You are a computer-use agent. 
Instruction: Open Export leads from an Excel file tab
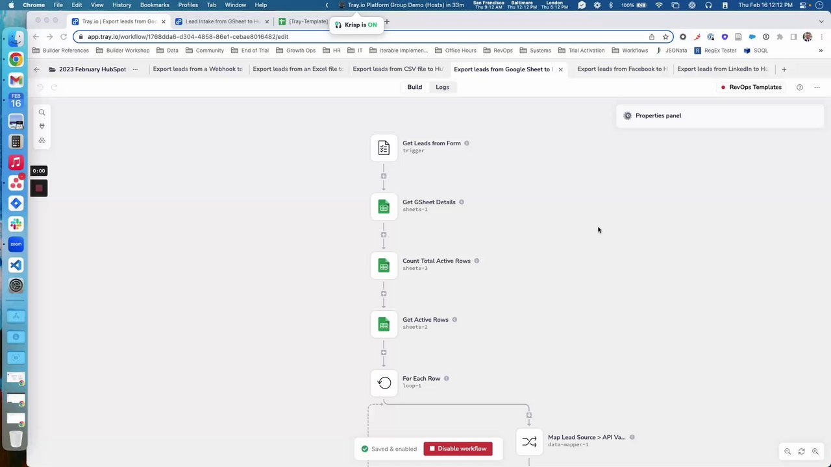point(298,69)
